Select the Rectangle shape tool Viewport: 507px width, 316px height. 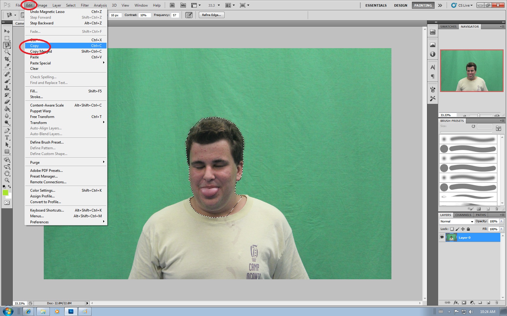click(7, 151)
